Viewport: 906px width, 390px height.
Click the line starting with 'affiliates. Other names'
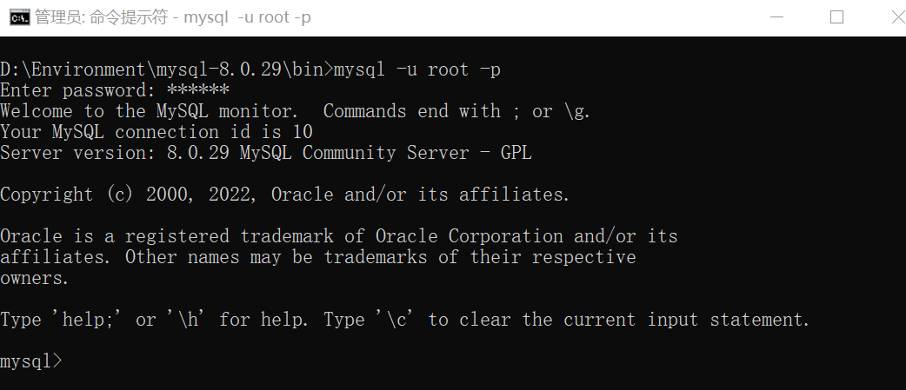coord(317,257)
